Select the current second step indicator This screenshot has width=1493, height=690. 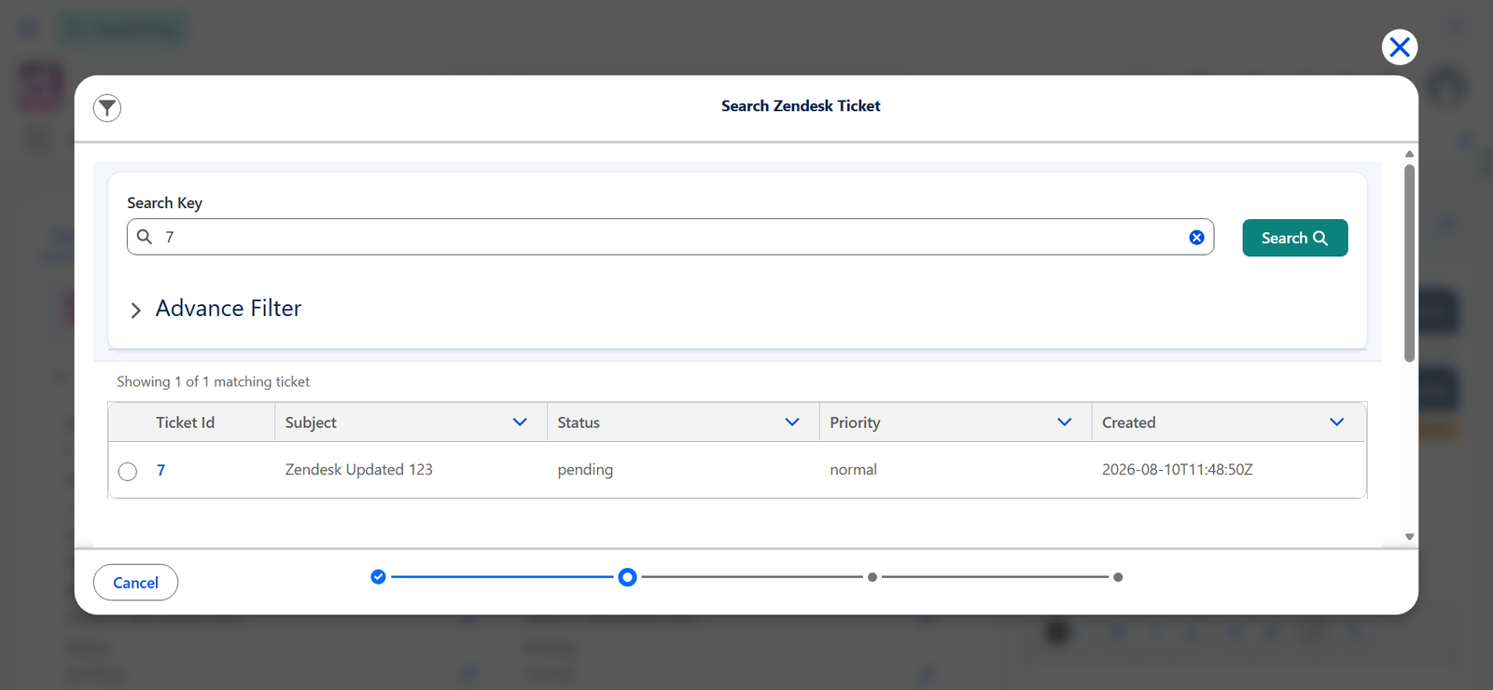coord(628,577)
